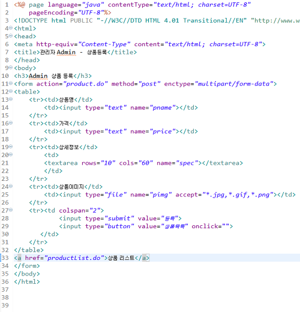Click the line number 1 in the gutter
Image resolution: width=300 pixels, height=312 pixels.
(7, 5)
